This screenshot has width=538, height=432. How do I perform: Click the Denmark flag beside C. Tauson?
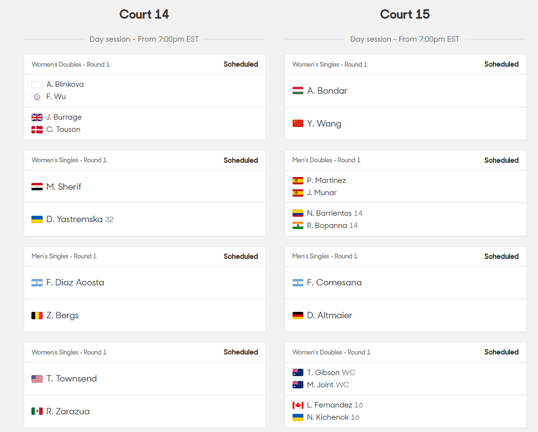(37, 129)
